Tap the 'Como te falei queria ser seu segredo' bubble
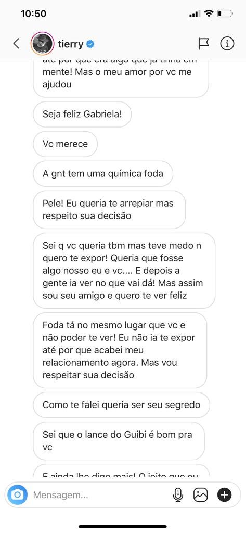Viewport: 246px width, 533px height. coord(121,405)
